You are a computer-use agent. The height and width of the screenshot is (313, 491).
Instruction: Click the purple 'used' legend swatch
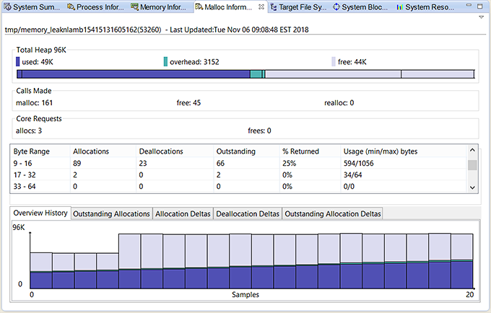(18, 62)
